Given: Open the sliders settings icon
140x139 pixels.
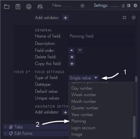Looking at the screenshot, I should [40, 6].
